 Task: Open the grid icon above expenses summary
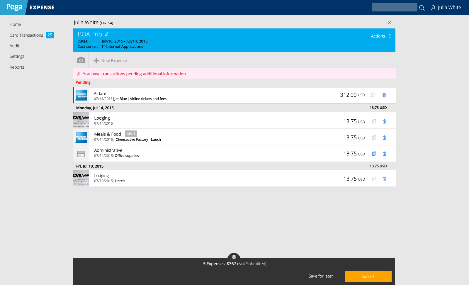pos(234,257)
